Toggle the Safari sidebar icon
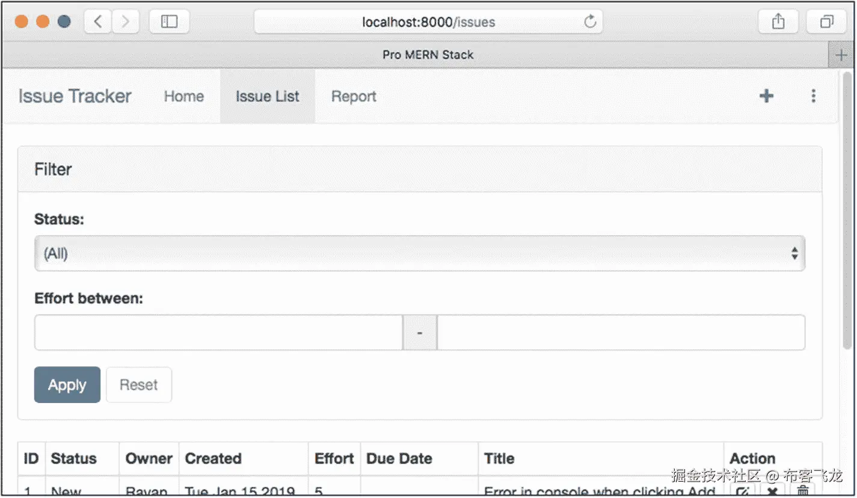This screenshot has height=498, width=857. [170, 22]
